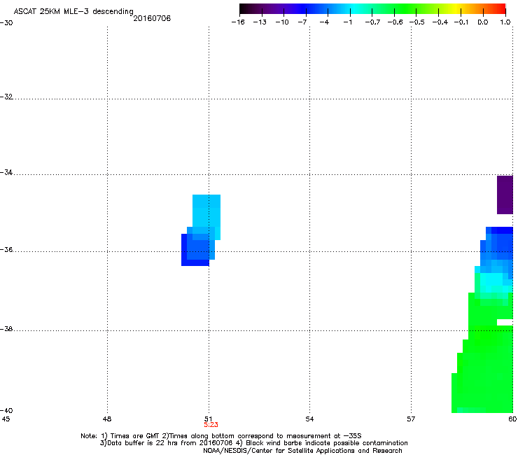Click the colorbar label -0.5
Image resolution: width=518 pixels, height=455 pixels.
coord(417,22)
